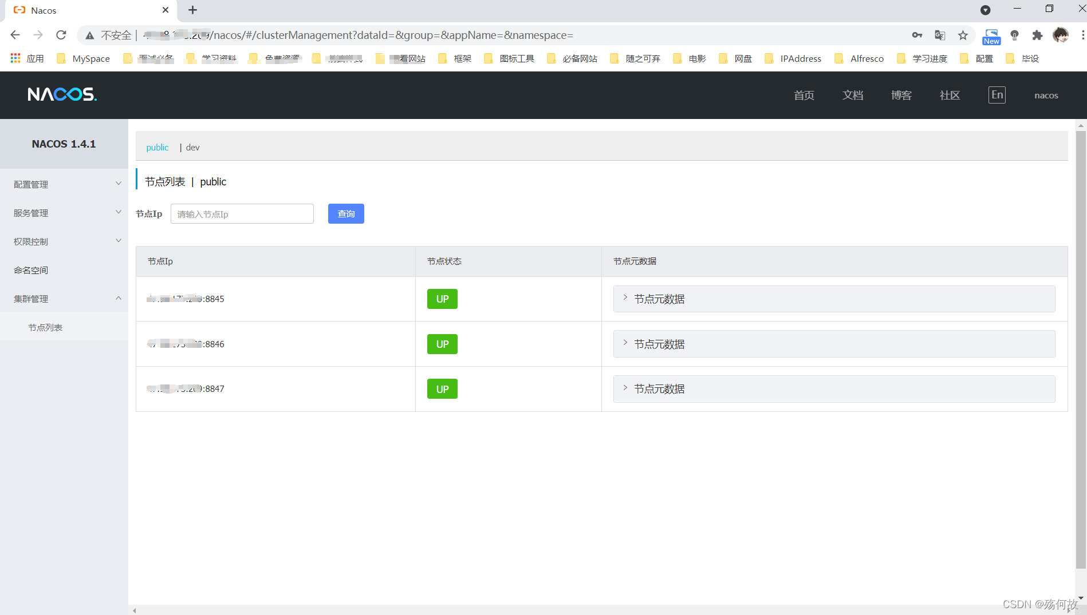1087x615 pixels.
Task: Open the nacos user menu
Action: (x=1046, y=95)
